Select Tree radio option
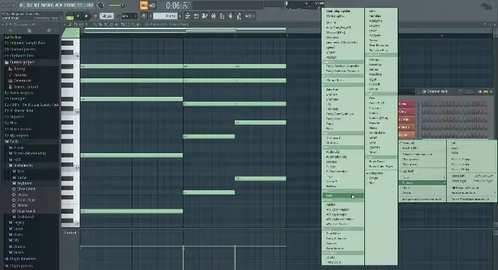 coord(372,183)
